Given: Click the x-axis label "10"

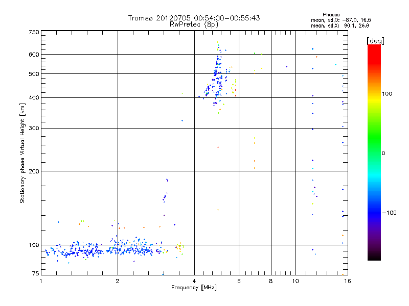Looking at the screenshot, I should tap(296, 281).
